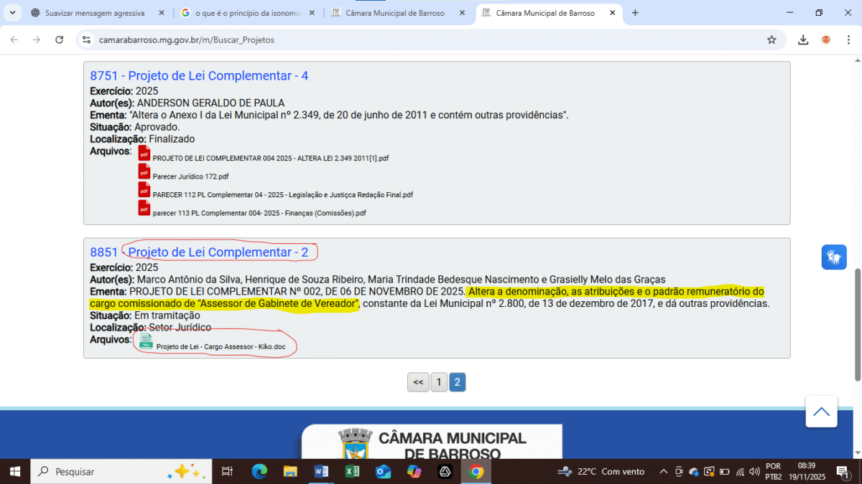Reload the page with the refresh icon

(60, 40)
